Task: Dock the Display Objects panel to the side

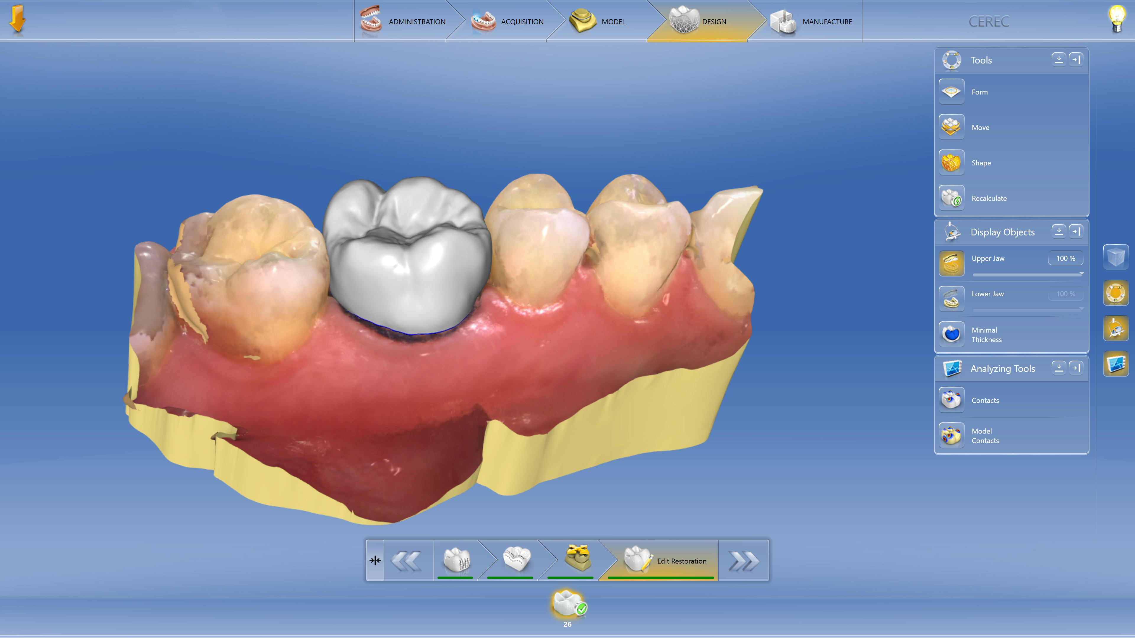Action: 1076,231
